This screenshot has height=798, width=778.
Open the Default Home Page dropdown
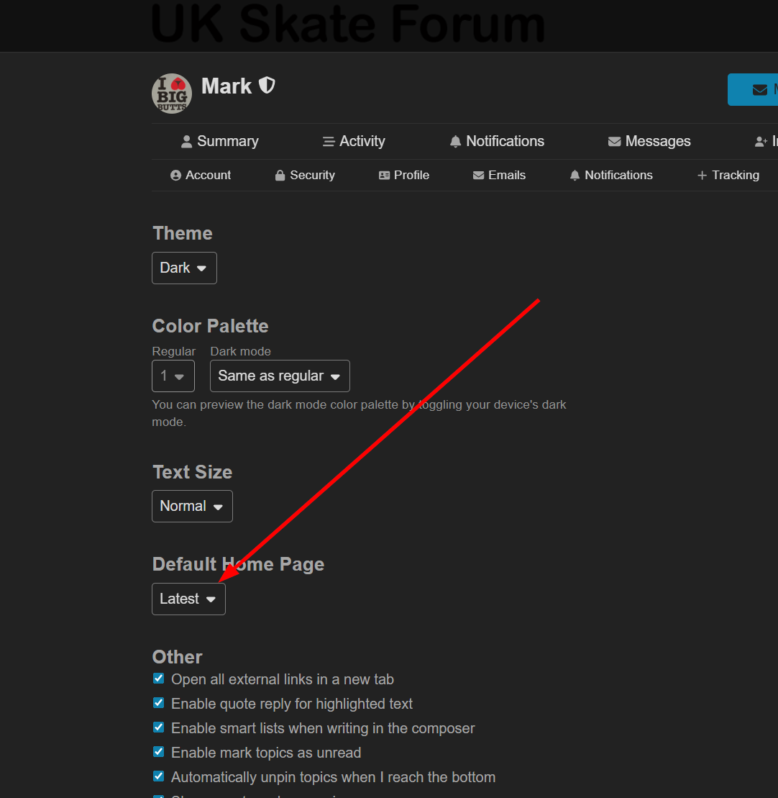188,599
